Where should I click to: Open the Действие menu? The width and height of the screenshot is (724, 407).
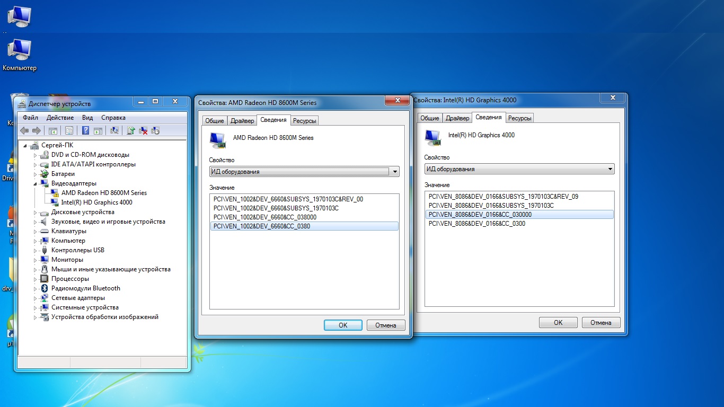60,118
